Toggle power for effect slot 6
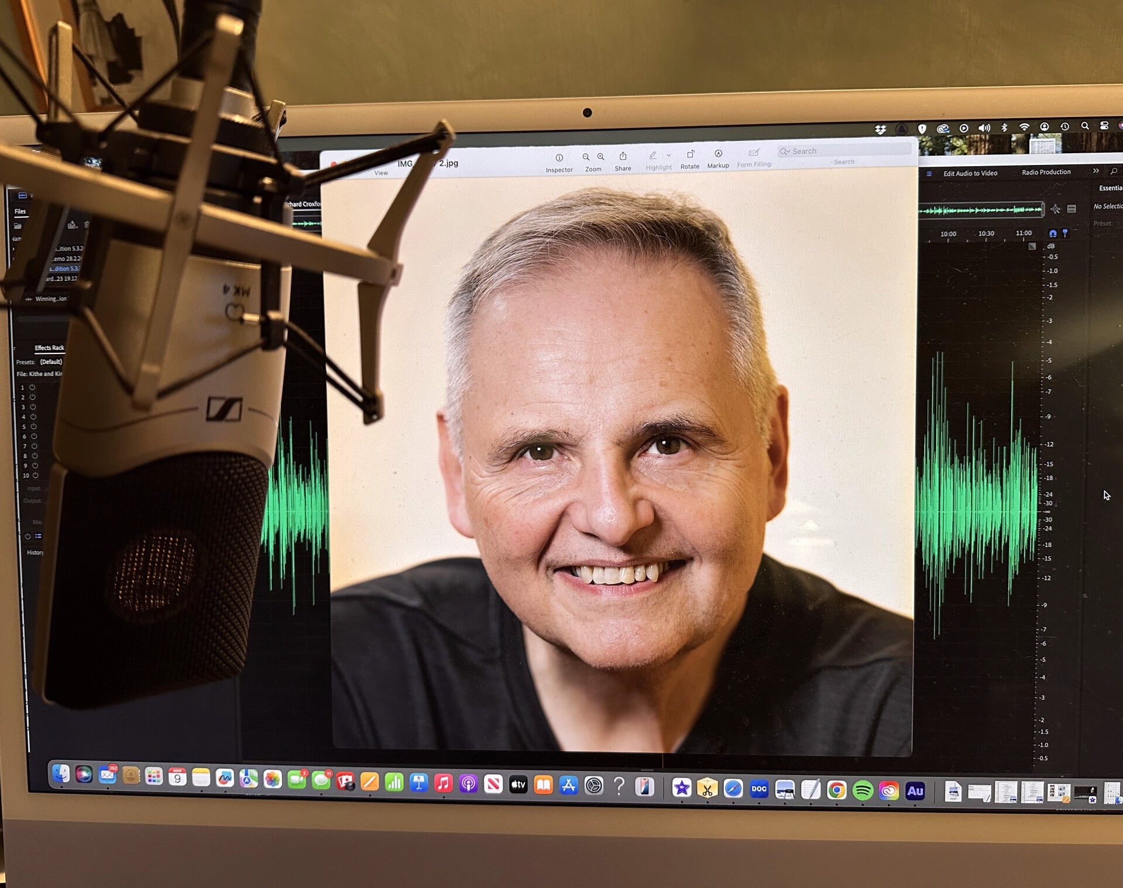Viewport: 1123px width, 888px height. pos(34,436)
